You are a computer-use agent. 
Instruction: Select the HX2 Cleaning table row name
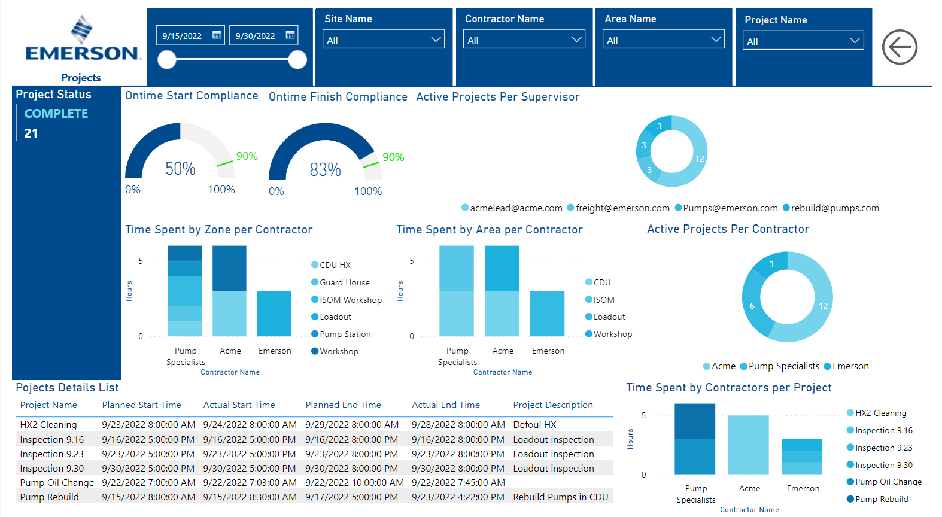click(48, 425)
